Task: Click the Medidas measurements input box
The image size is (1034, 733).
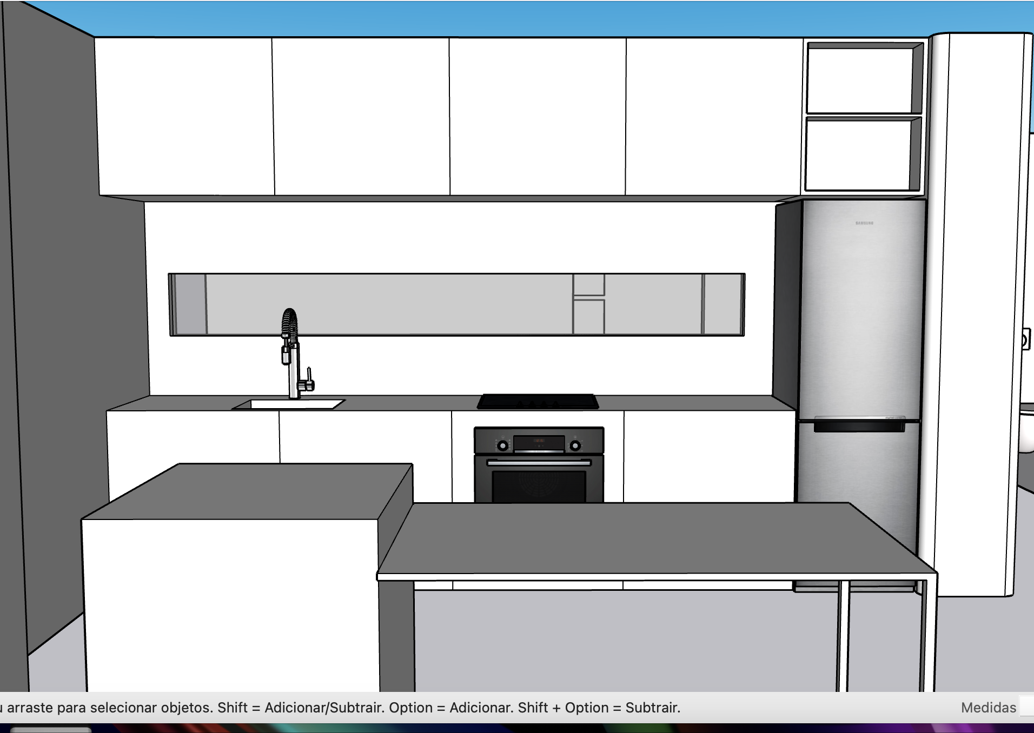Action: (x=1026, y=708)
